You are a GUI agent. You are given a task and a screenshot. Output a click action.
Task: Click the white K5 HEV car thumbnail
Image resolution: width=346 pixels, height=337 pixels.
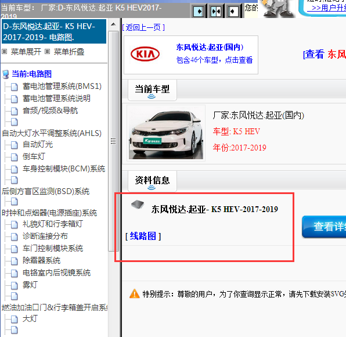[166, 133]
